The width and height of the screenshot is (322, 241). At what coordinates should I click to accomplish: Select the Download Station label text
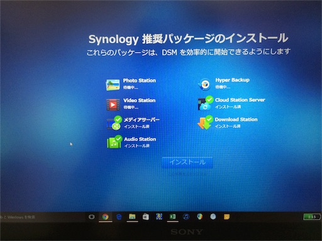coord(236,119)
